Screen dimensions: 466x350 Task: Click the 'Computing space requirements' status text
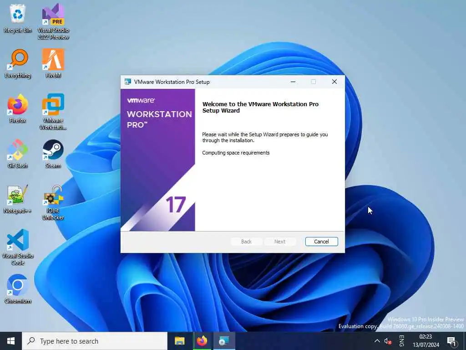tap(236, 153)
